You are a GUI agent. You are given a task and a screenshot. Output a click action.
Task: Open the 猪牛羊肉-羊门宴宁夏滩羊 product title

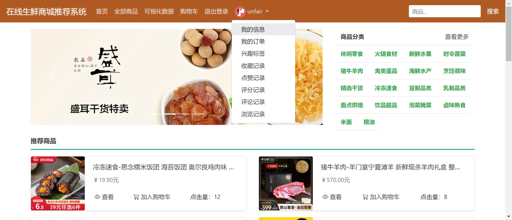point(390,167)
